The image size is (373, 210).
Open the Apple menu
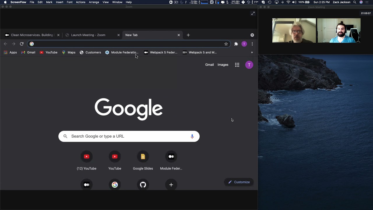pos(5,2)
